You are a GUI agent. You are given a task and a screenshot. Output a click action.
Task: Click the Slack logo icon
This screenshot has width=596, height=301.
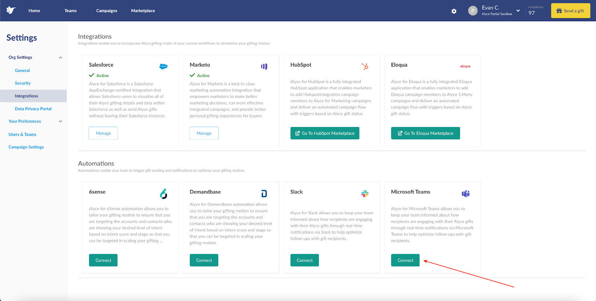tap(365, 194)
